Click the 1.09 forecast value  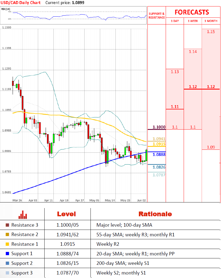211,147
